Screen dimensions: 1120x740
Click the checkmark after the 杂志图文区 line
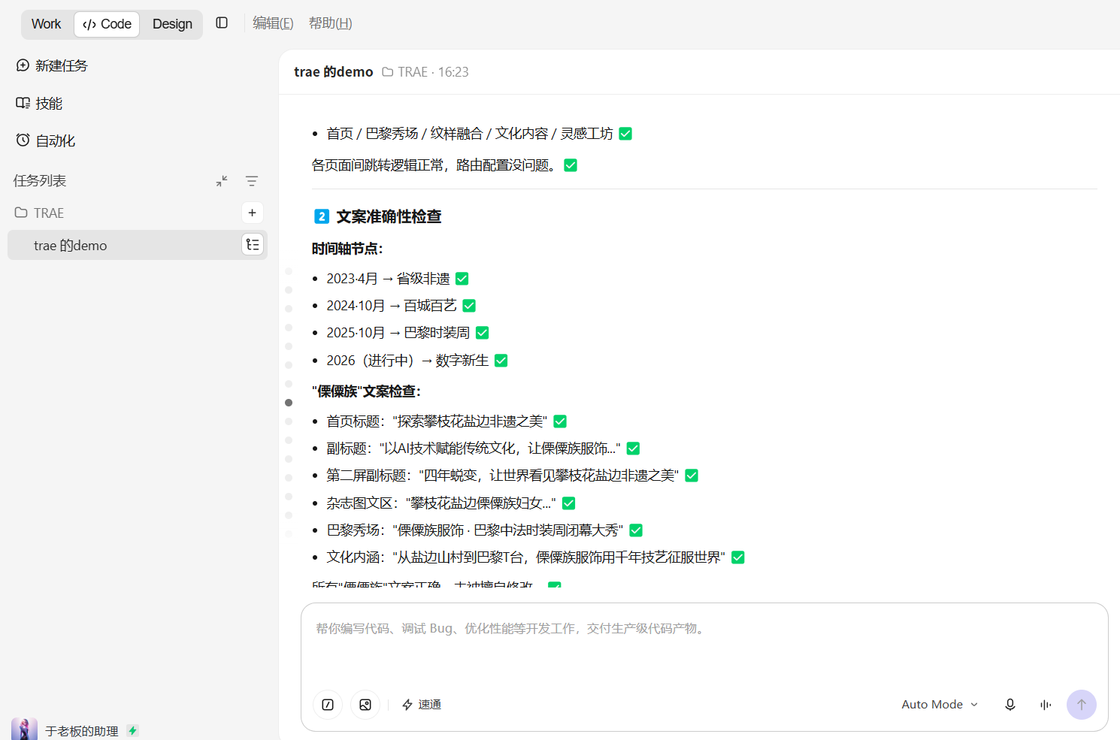(x=569, y=503)
